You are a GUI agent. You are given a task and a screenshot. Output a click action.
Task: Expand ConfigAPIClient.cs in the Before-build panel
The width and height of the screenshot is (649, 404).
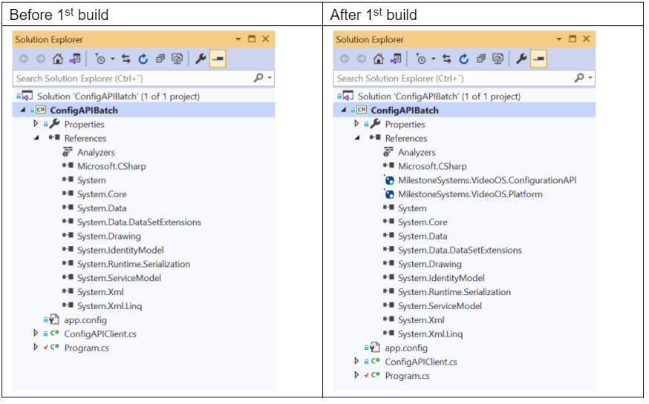pos(36,333)
